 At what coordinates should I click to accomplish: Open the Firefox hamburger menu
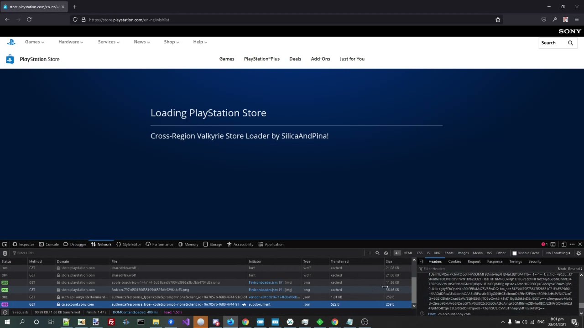tap(577, 20)
